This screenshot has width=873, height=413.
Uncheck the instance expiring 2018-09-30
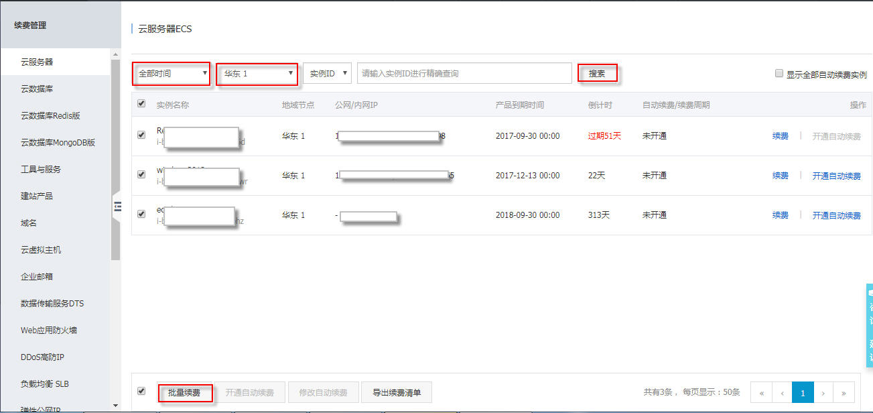pyautogui.click(x=141, y=214)
